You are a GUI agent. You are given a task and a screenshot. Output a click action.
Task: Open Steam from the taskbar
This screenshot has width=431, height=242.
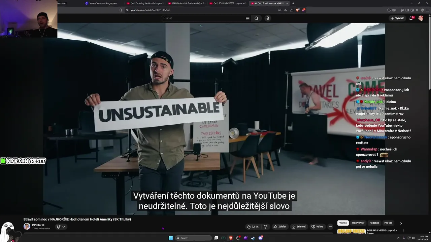[x=253, y=238]
